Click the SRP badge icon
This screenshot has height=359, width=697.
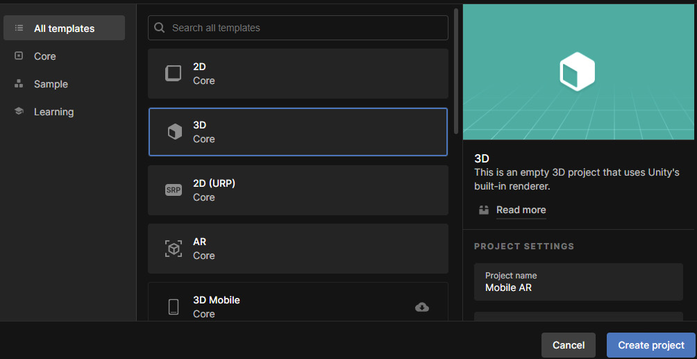(174, 190)
